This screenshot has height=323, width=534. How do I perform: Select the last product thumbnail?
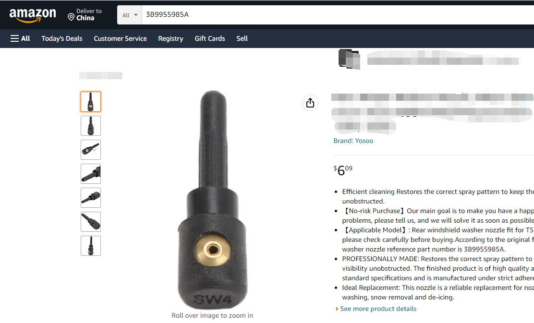tap(91, 246)
